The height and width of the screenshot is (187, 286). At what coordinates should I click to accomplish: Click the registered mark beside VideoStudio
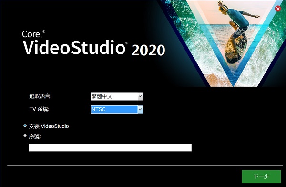(126, 43)
